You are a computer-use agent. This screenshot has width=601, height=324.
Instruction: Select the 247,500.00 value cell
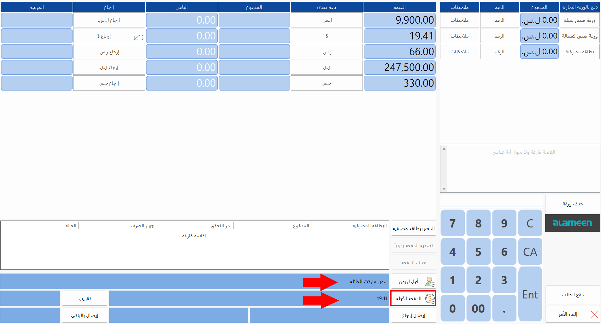(399, 68)
